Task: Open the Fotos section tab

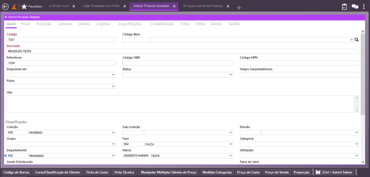Action: tap(185, 24)
